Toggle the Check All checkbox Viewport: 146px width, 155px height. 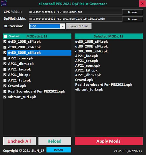pos(5,36)
